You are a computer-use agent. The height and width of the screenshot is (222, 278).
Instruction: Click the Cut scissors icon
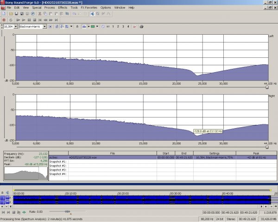tap(39, 14)
